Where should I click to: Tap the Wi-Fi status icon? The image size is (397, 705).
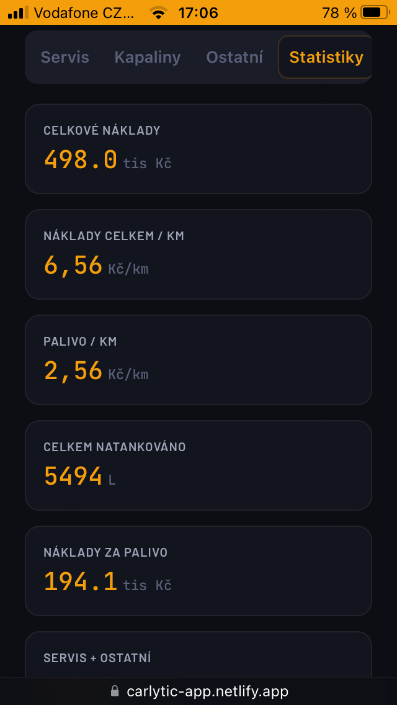click(159, 13)
